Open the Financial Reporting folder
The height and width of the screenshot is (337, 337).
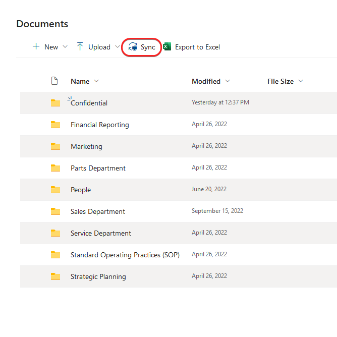pyautogui.click(x=99, y=125)
